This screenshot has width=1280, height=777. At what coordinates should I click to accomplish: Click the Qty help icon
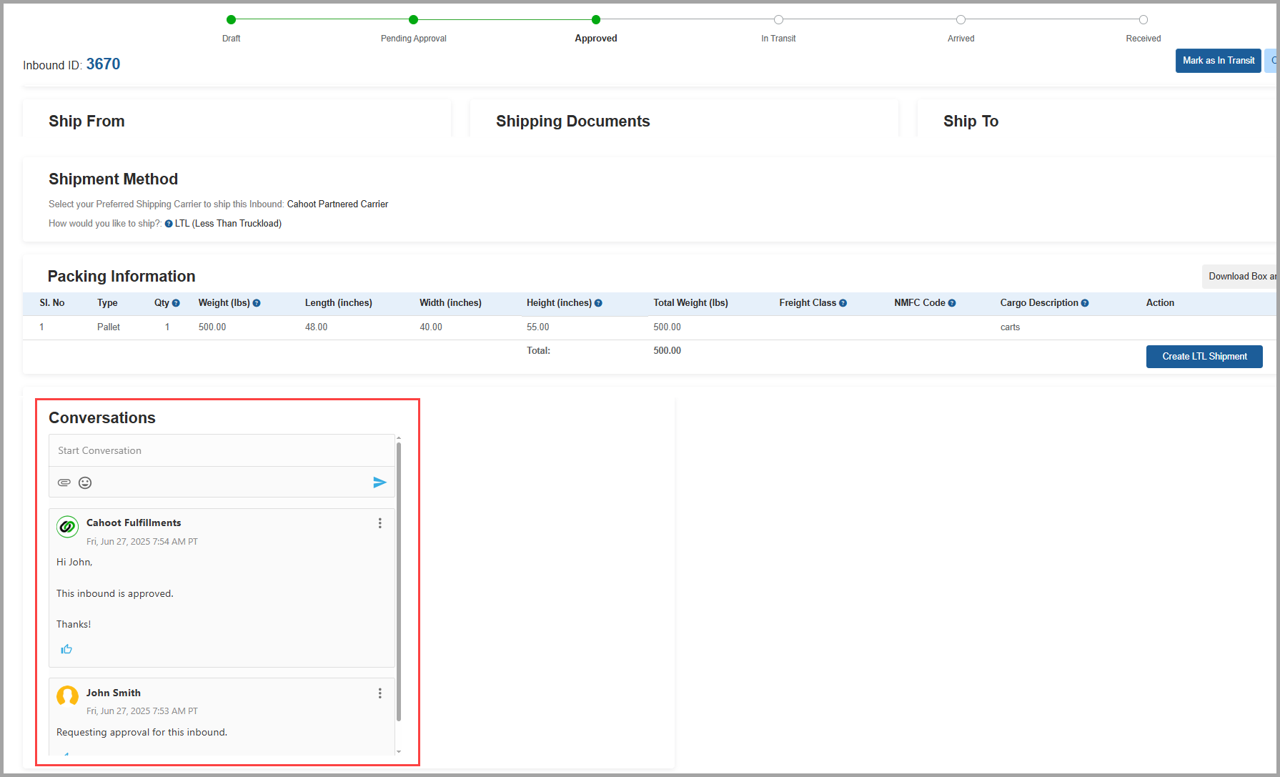[x=176, y=303]
